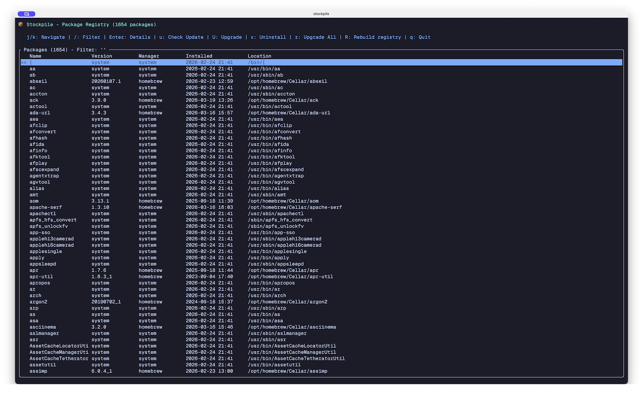Click 'Enter: Details' in the help bar
The image size is (643, 404).
[x=129, y=37]
